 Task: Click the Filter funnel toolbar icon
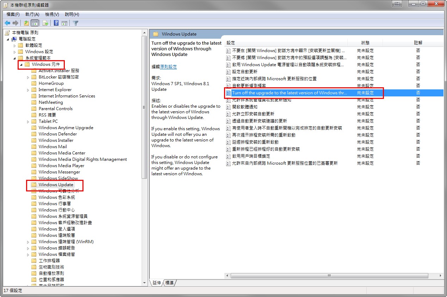(75, 23)
